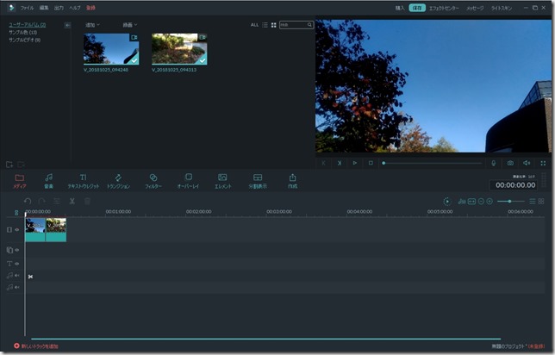Select ユーザーアルバム in the library list
555x355 pixels.
point(28,25)
